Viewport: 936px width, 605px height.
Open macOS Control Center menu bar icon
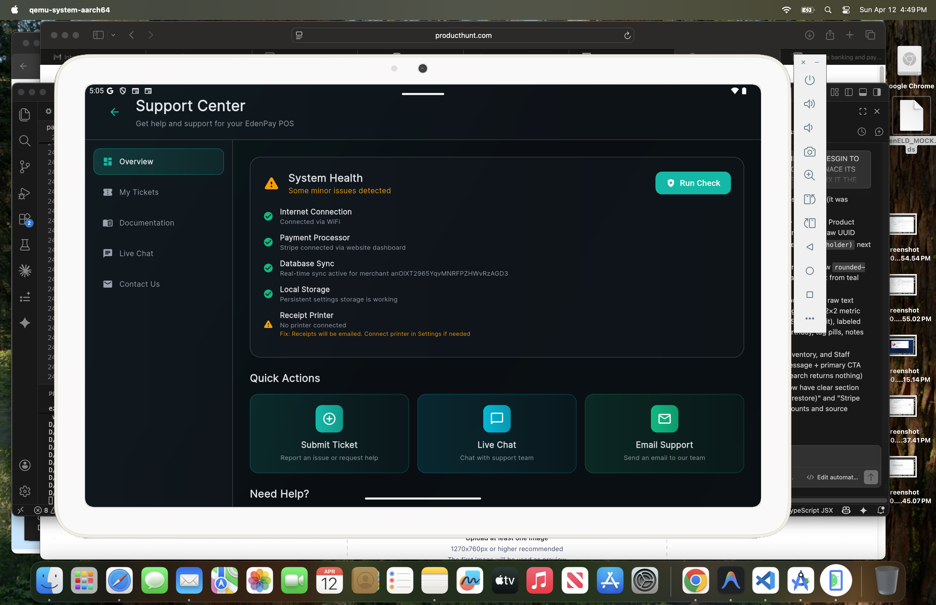pos(846,10)
